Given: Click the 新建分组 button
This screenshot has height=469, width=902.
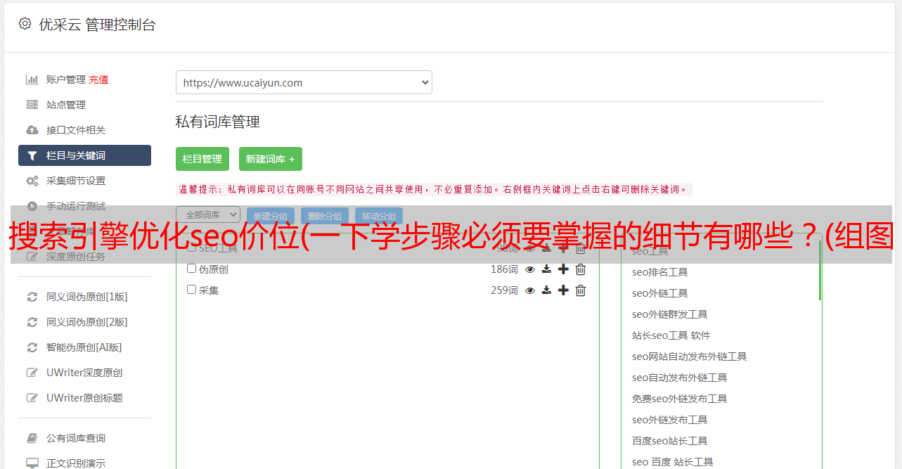Looking at the screenshot, I should [x=271, y=217].
